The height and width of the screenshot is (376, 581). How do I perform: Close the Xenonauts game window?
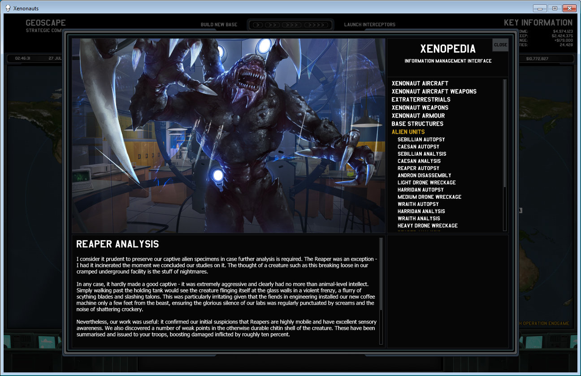pos(569,8)
